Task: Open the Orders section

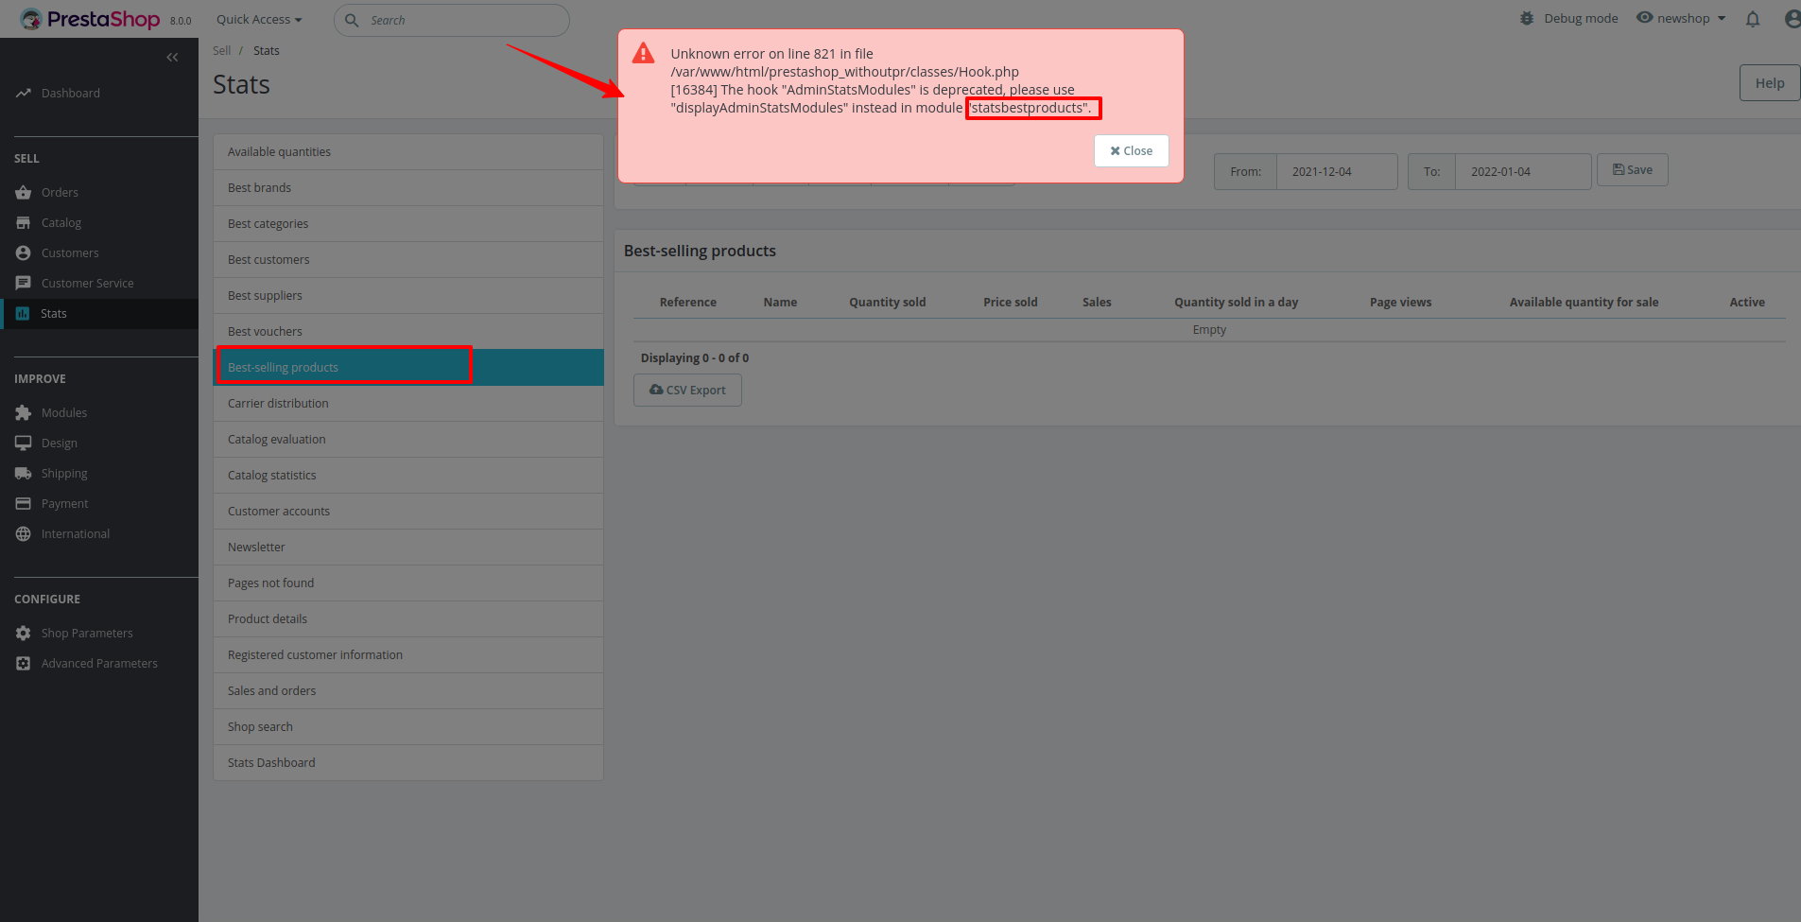Action: (60, 192)
